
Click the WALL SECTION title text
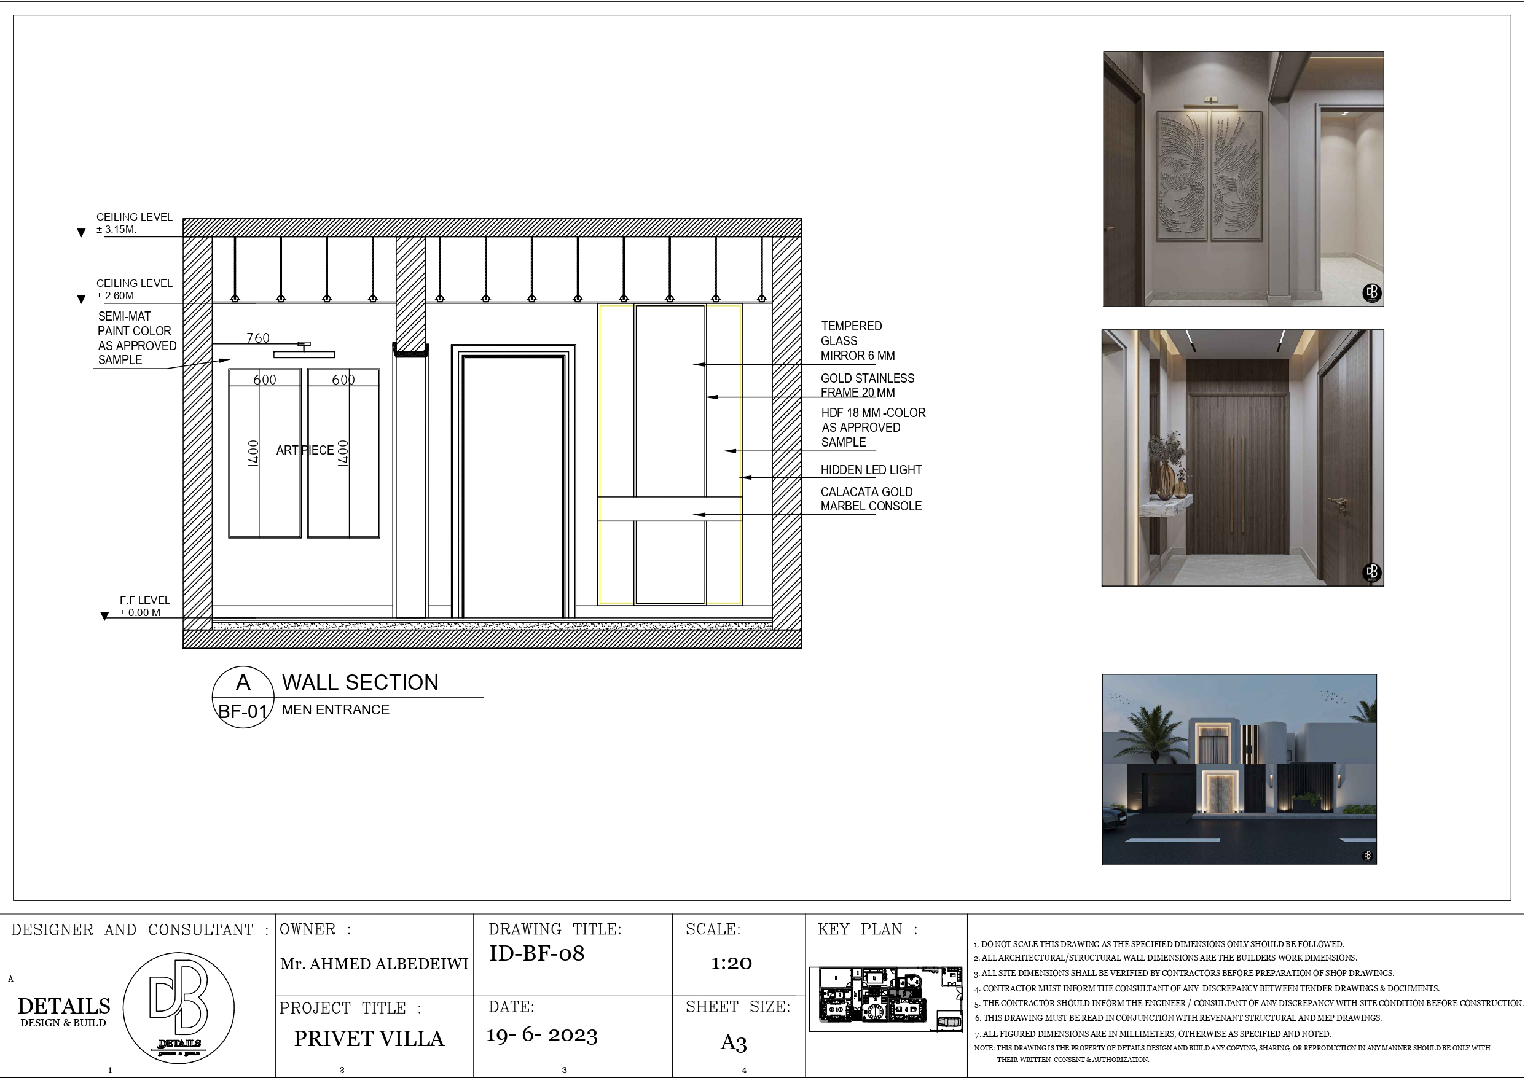point(360,683)
